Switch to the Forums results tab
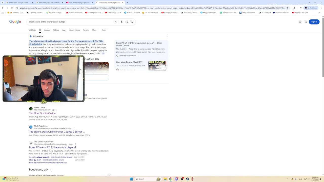Screen dimensions: 324x182 click(x=86, y=30)
